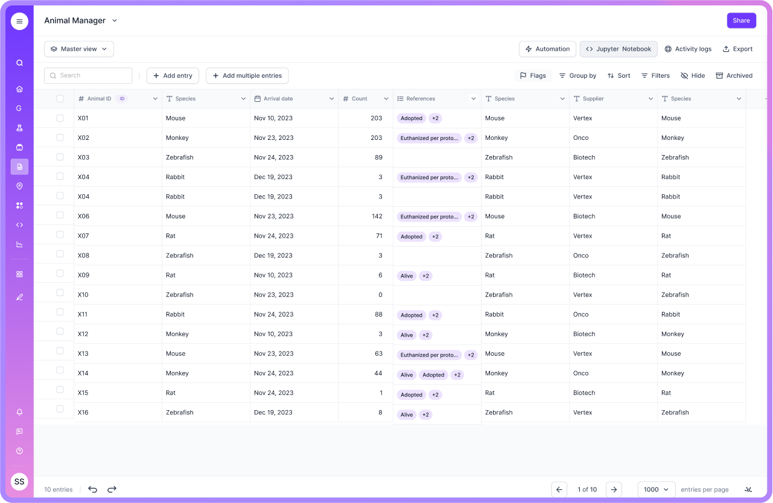Go to the next page with the arrow control
The height and width of the screenshot is (503, 773).
pyautogui.click(x=614, y=489)
